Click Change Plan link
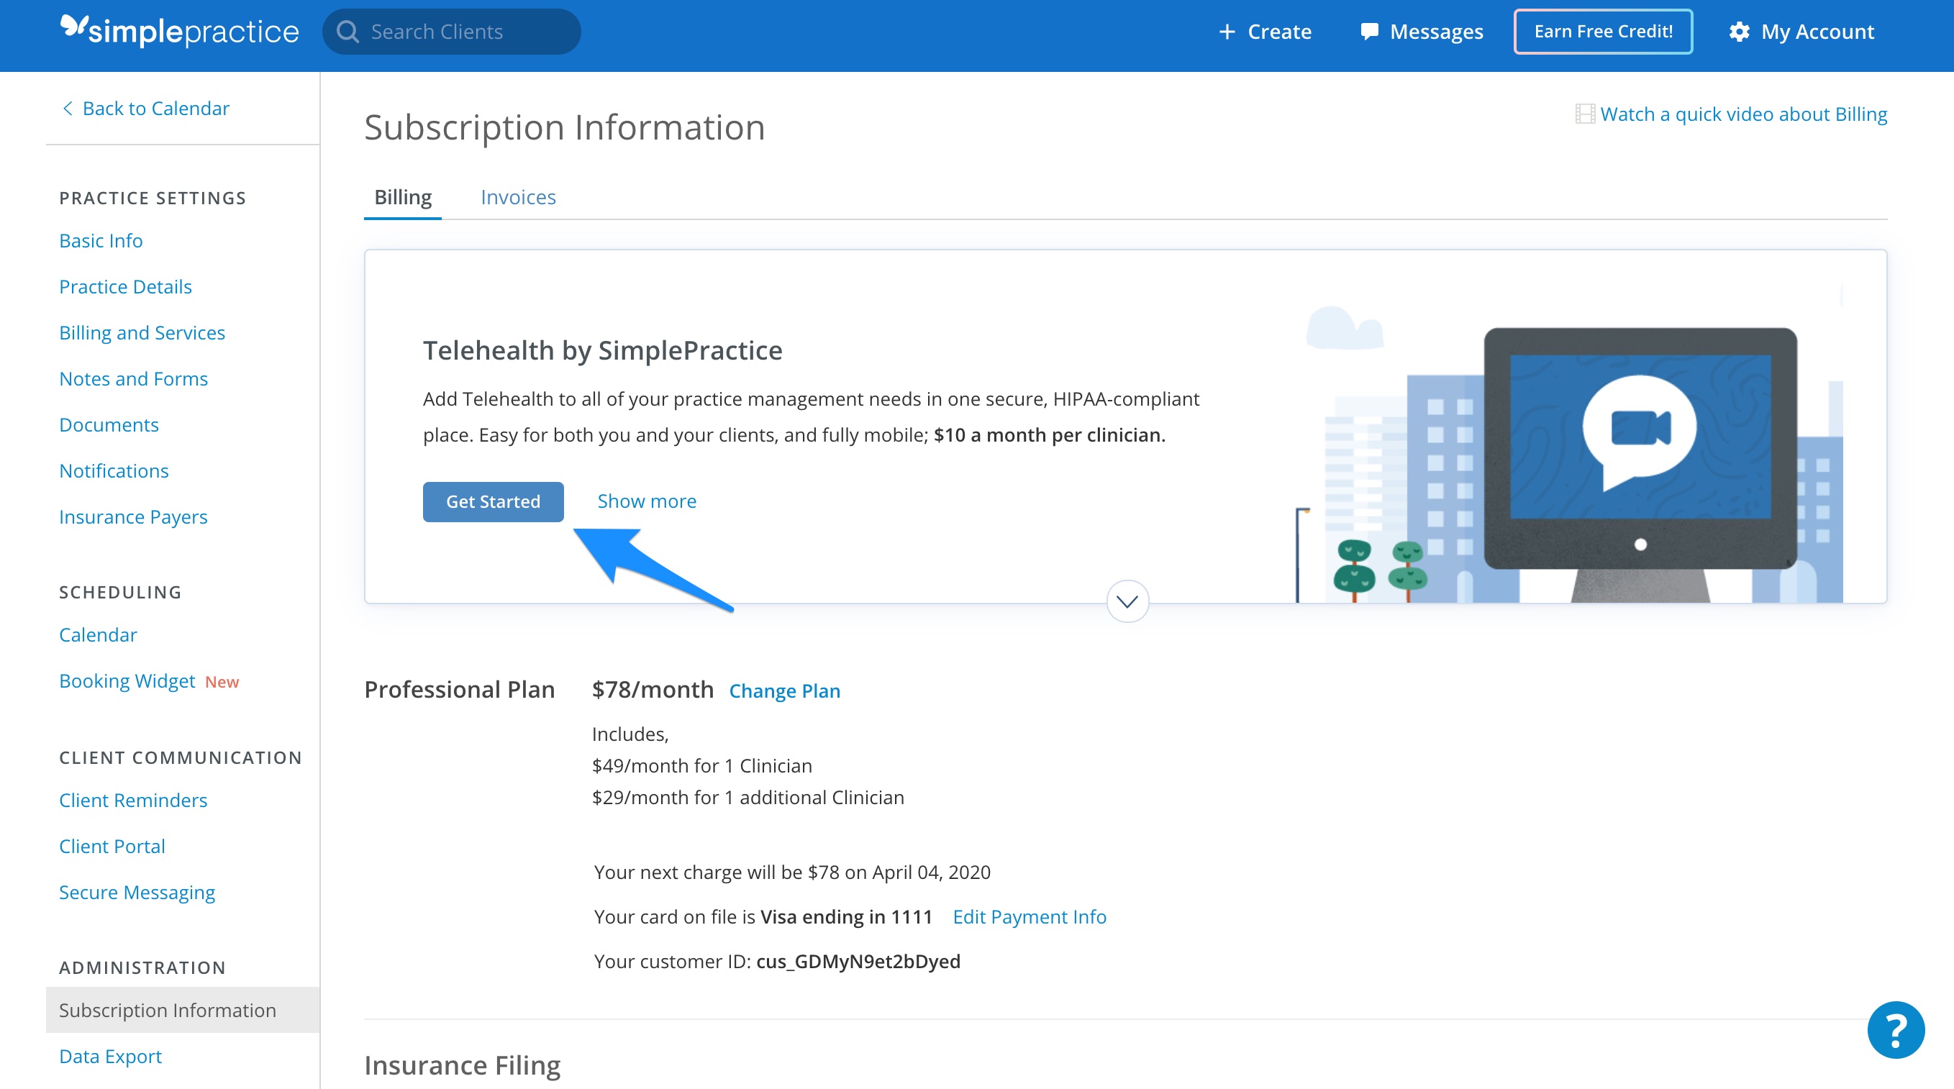Image resolution: width=1954 pixels, height=1089 pixels. tap(785, 691)
